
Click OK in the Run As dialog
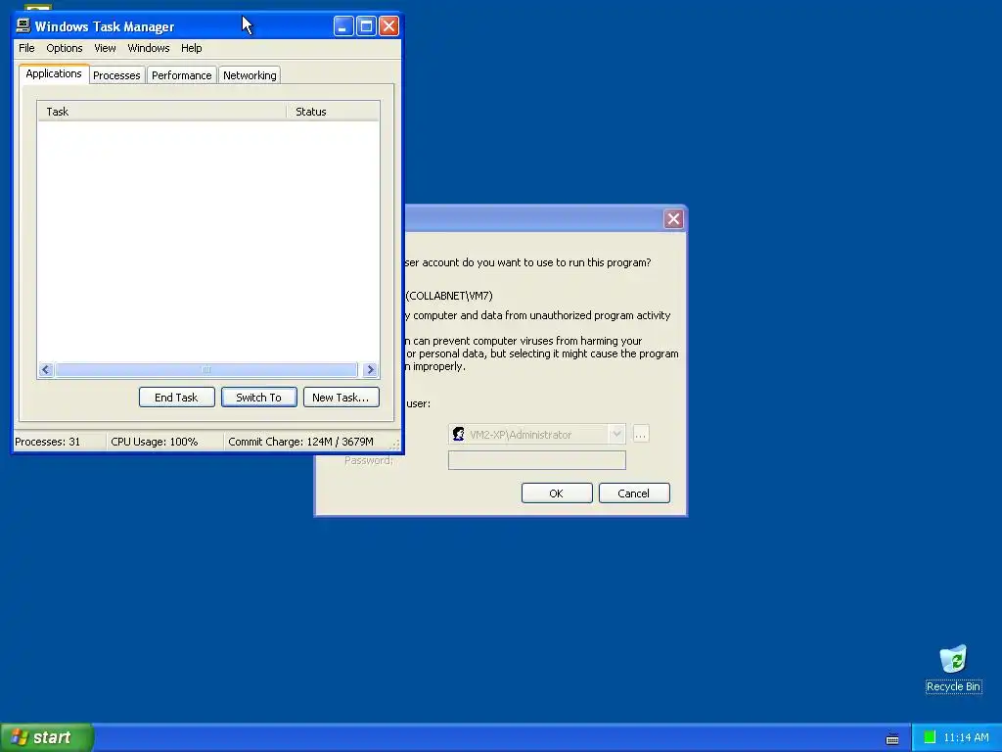557,493
